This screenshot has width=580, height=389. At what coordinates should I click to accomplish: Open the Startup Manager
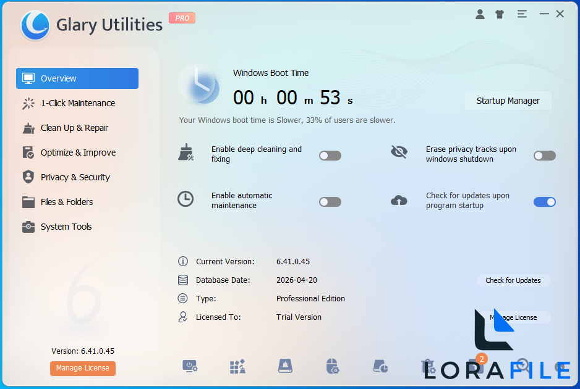click(x=508, y=101)
